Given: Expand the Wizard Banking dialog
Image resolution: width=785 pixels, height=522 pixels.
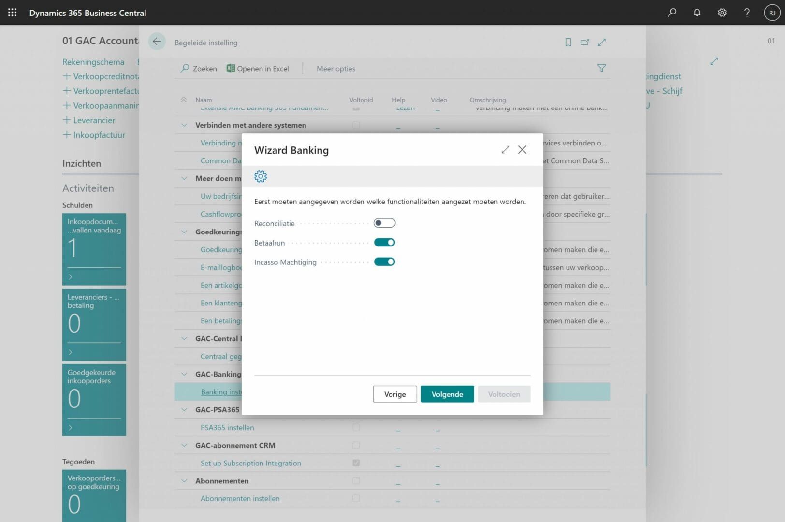Looking at the screenshot, I should click(505, 150).
